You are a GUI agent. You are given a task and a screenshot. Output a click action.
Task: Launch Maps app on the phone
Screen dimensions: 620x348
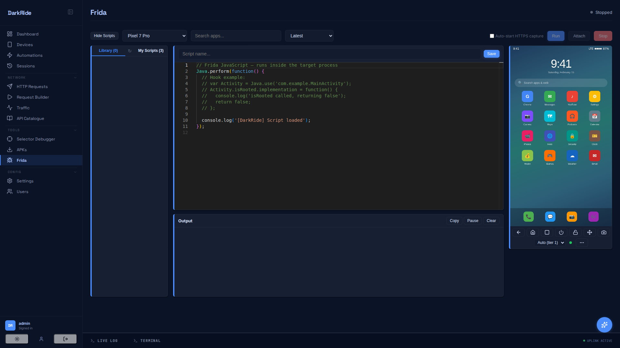(x=550, y=116)
